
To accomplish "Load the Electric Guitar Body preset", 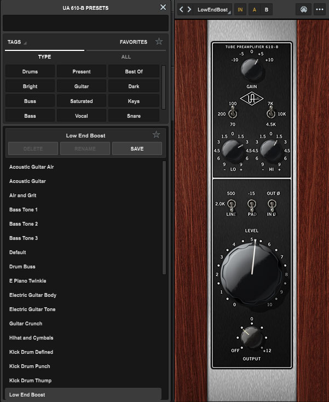I will (83, 295).
